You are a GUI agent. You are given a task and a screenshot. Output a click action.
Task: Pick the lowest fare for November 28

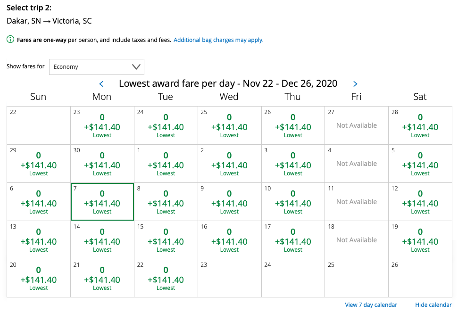coord(420,125)
